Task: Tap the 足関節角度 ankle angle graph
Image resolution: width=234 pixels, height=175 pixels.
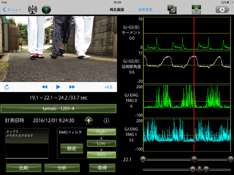Action: [187, 67]
